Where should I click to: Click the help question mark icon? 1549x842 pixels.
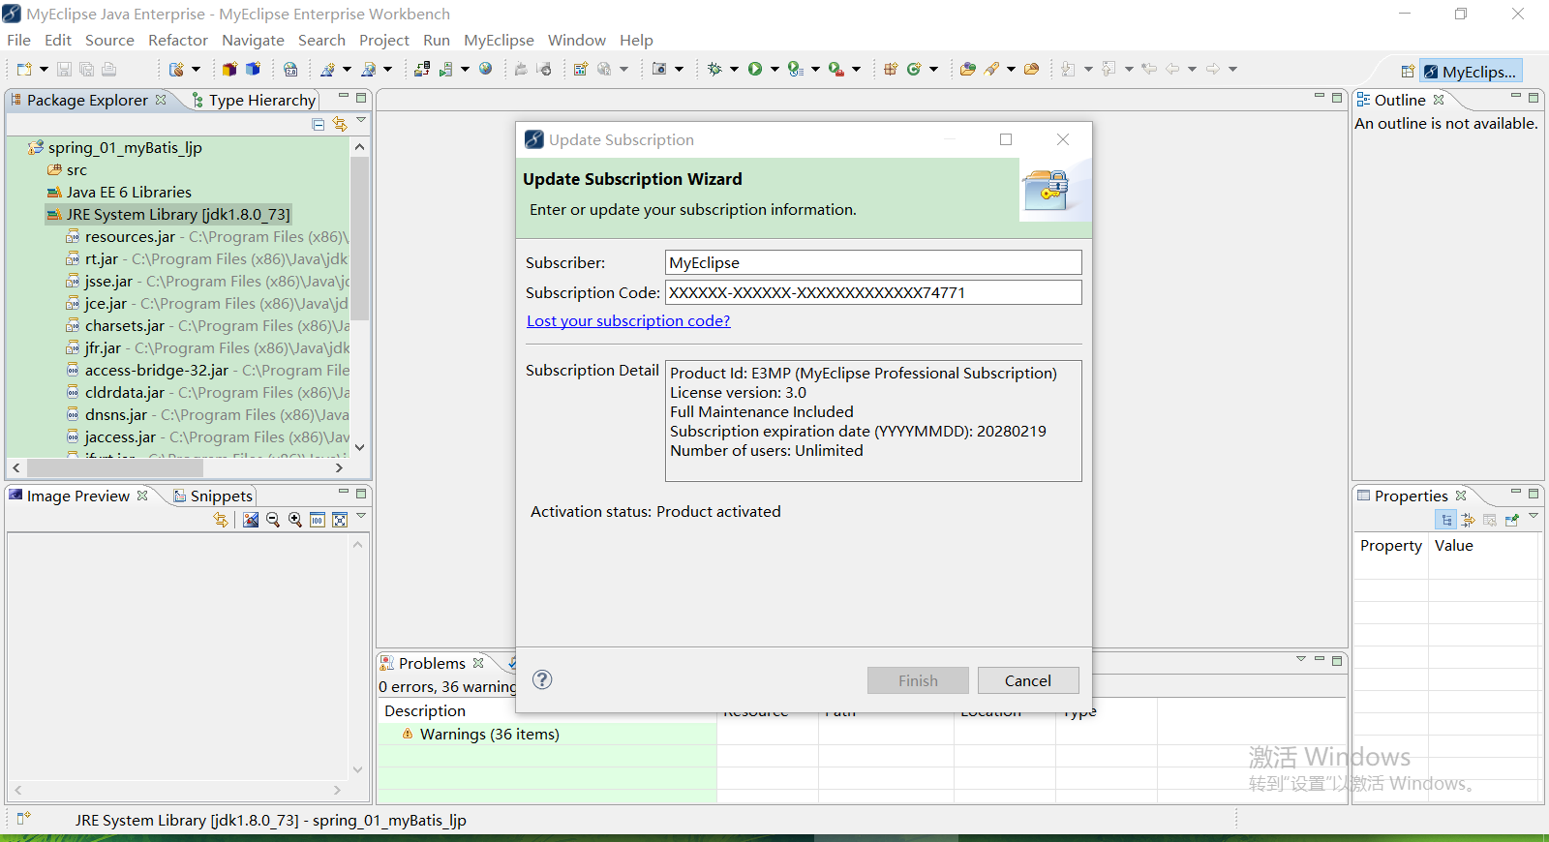[542, 679]
